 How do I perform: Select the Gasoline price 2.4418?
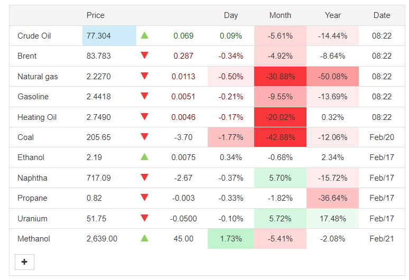pos(99,97)
